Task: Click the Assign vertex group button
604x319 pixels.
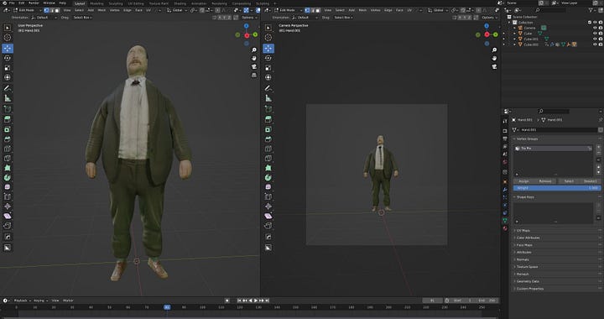Action: 523,181
